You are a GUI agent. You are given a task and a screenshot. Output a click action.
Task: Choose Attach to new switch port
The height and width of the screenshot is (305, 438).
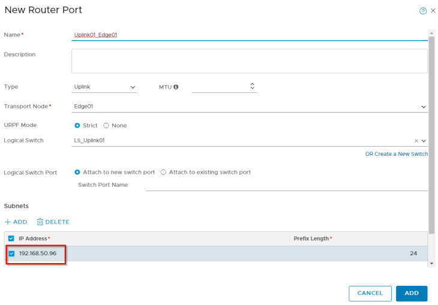point(77,172)
